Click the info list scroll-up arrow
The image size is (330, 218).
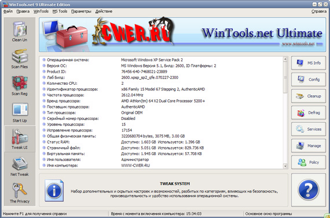(x=285, y=59)
